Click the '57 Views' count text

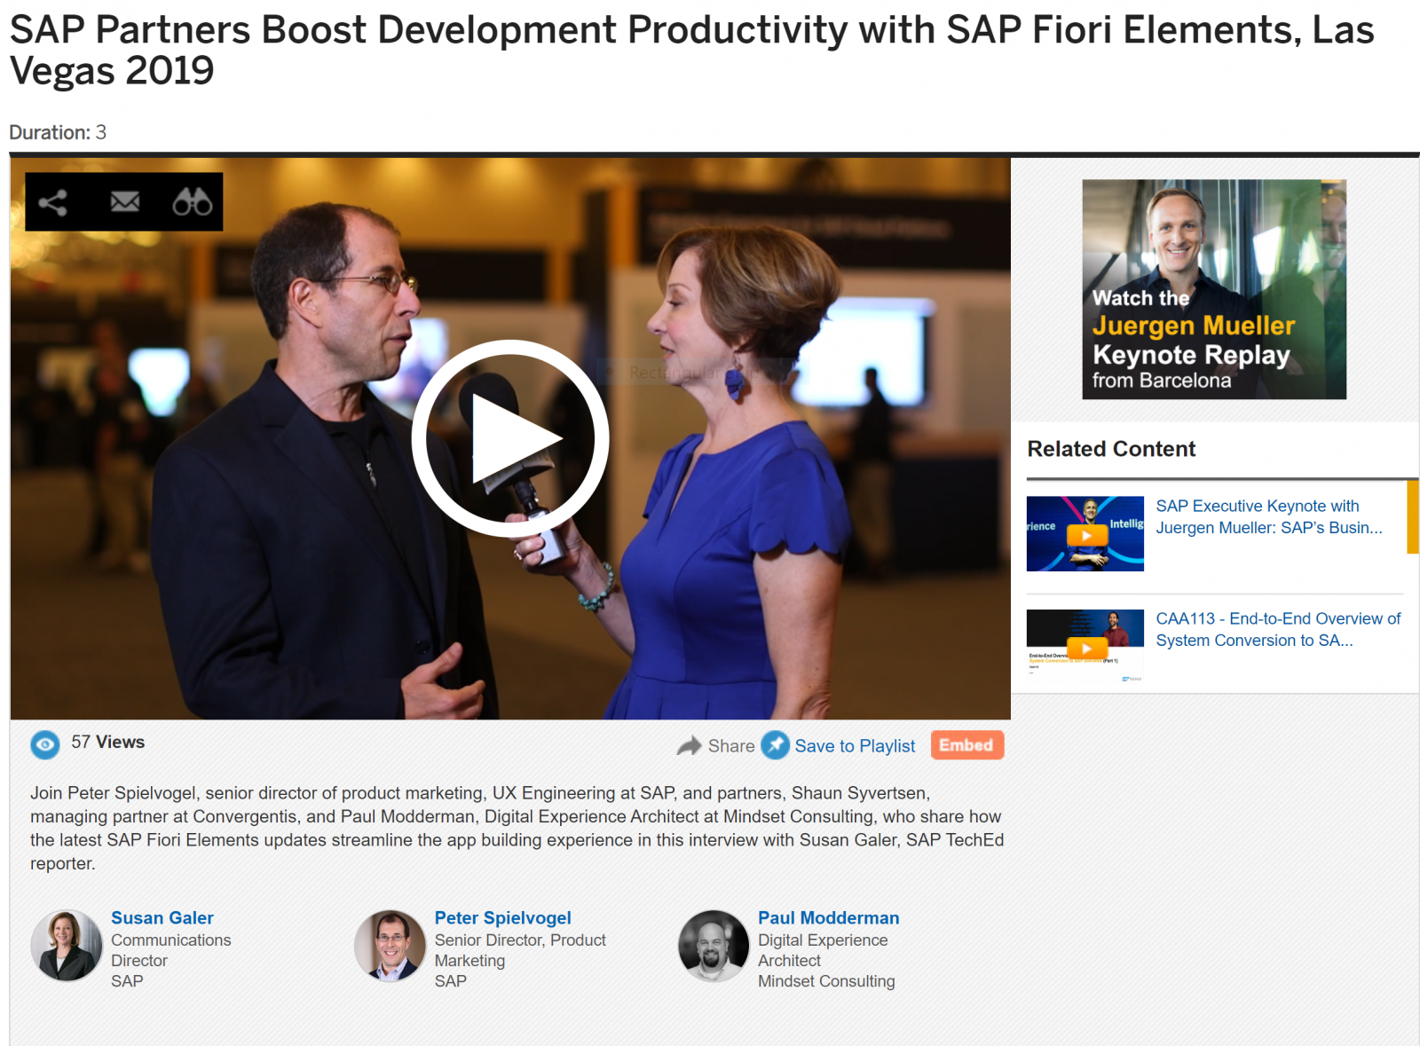108,742
